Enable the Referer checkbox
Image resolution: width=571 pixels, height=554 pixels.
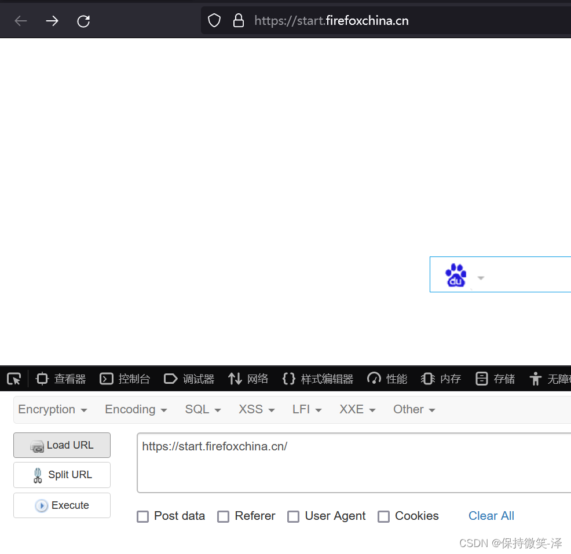tap(223, 516)
